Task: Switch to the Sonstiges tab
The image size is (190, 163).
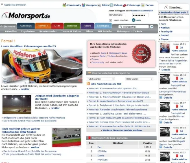Action: [x=103, y=26]
